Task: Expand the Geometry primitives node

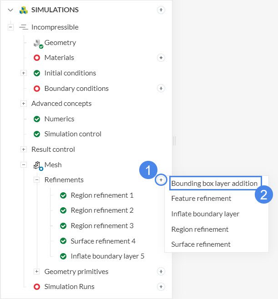Action: pos(37,271)
